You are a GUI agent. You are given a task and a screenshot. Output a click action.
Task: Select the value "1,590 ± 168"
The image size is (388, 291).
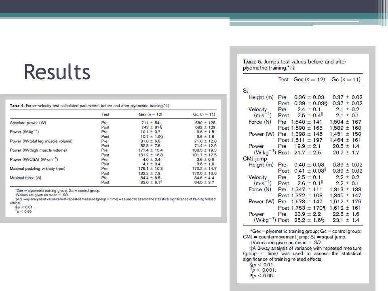click(x=307, y=128)
